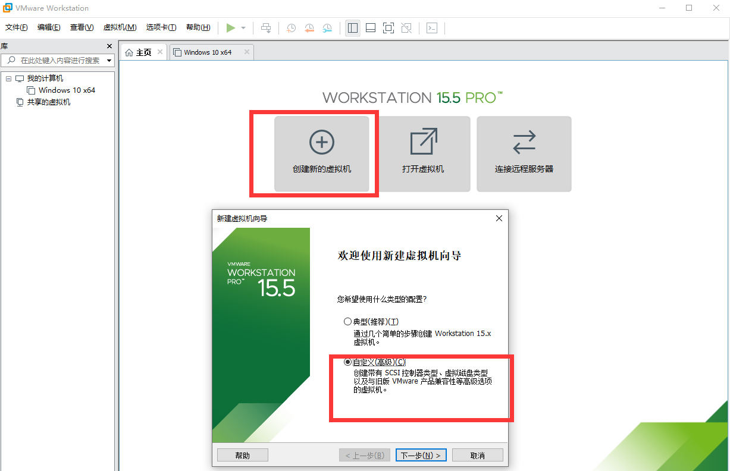The height and width of the screenshot is (471, 730).
Task: Click the library search input field
Action: coord(57,60)
